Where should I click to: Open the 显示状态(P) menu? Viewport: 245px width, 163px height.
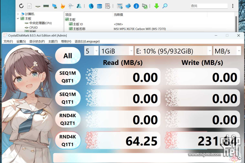[x=37, y=41]
